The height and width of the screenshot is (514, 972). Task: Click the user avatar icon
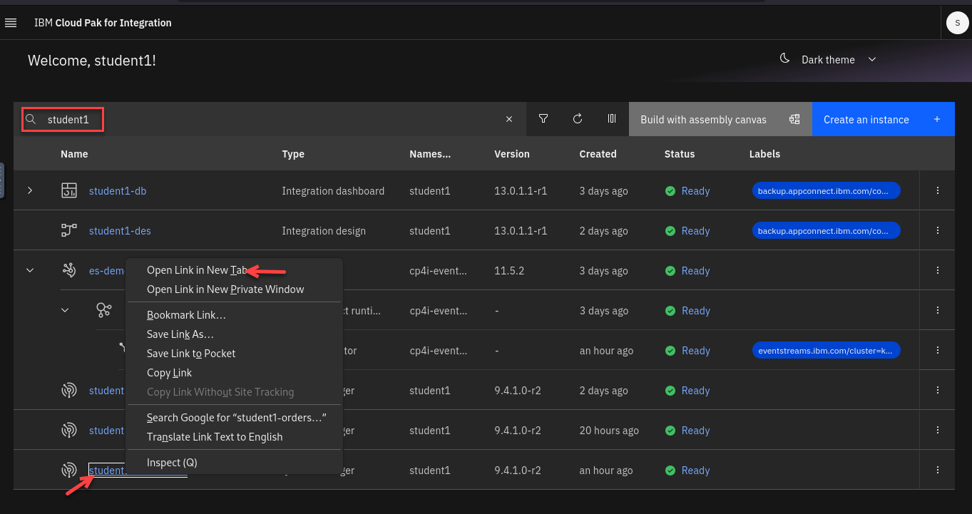[956, 23]
